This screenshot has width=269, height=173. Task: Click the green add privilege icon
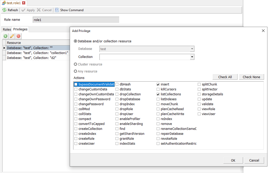tap(5, 36)
